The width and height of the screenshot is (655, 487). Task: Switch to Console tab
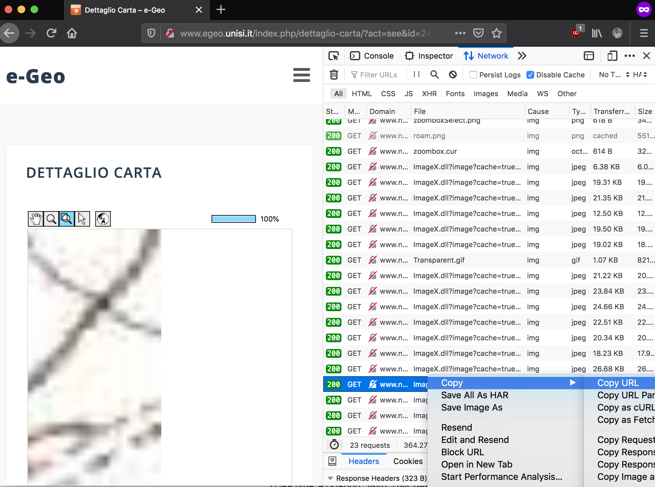coord(372,56)
